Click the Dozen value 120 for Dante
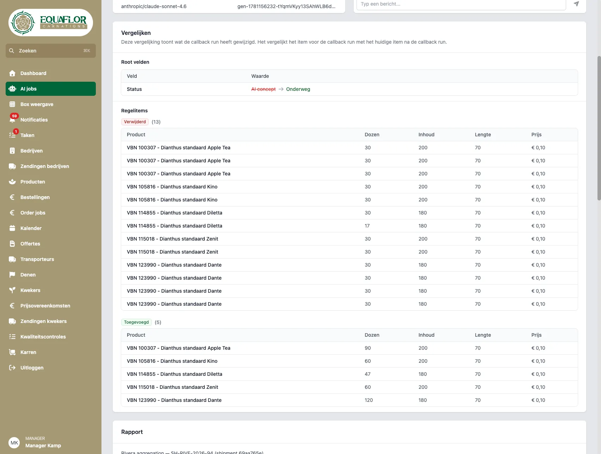The image size is (601, 454). (x=369, y=400)
